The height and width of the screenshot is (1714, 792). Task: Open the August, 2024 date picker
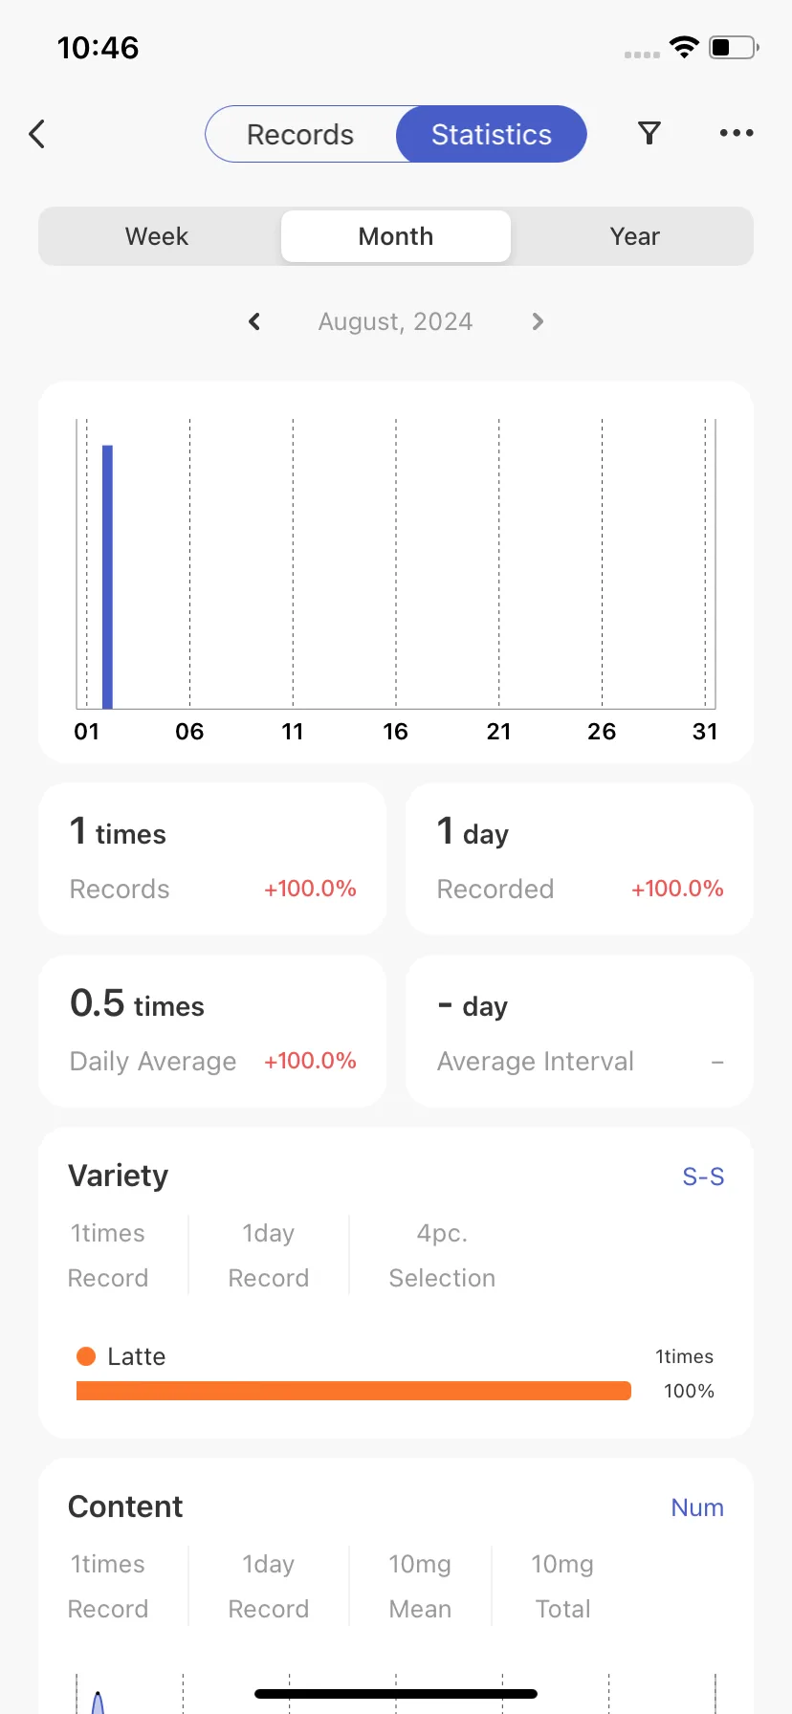coord(396,321)
